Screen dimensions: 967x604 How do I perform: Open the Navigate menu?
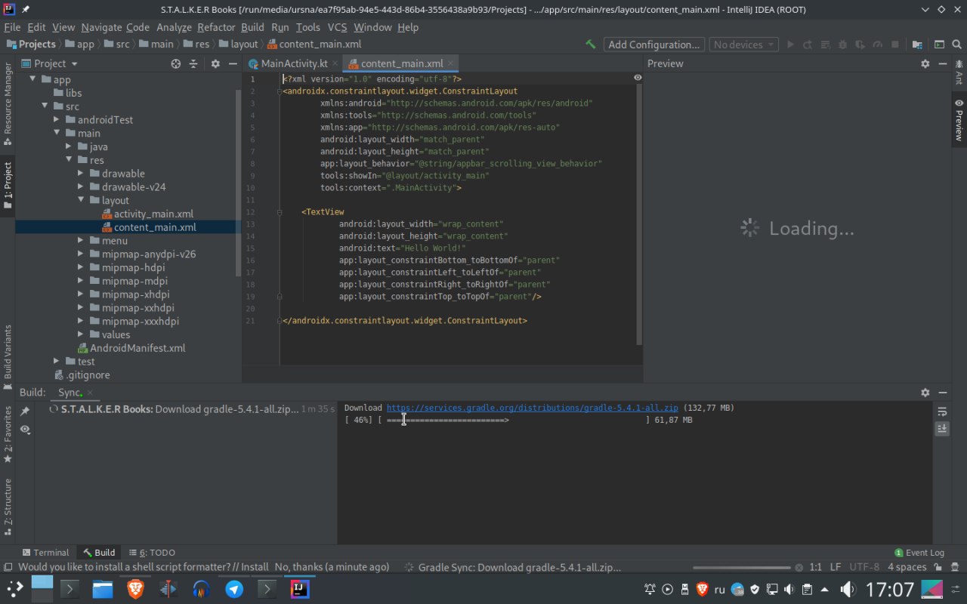(101, 27)
